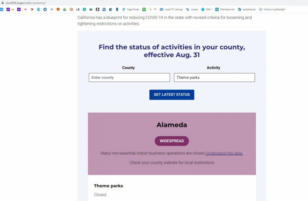Click the Widespread tier badge
This screenshot has height=201, width=308.
pos(172,141)
